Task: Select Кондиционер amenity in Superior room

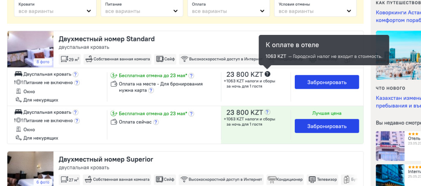Action: [285, 179]
